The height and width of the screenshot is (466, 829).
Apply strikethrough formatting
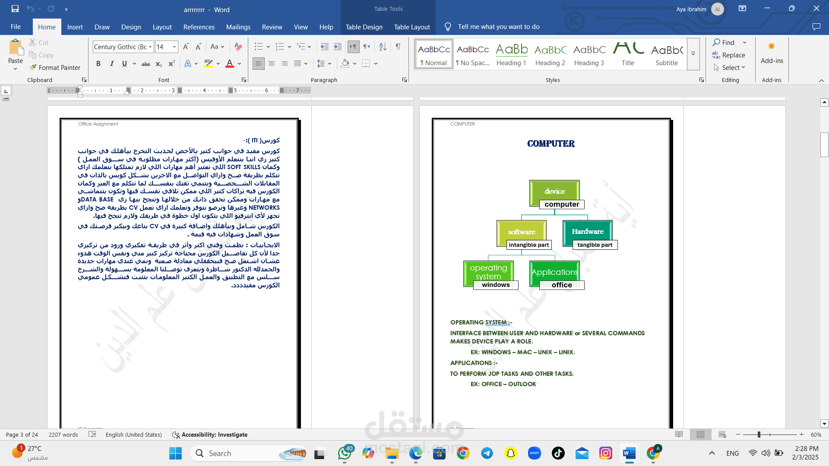pyautogui.click(x=146, y=64)
